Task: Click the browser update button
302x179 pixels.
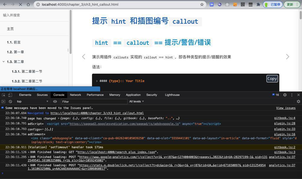Action: click(292, 4)
